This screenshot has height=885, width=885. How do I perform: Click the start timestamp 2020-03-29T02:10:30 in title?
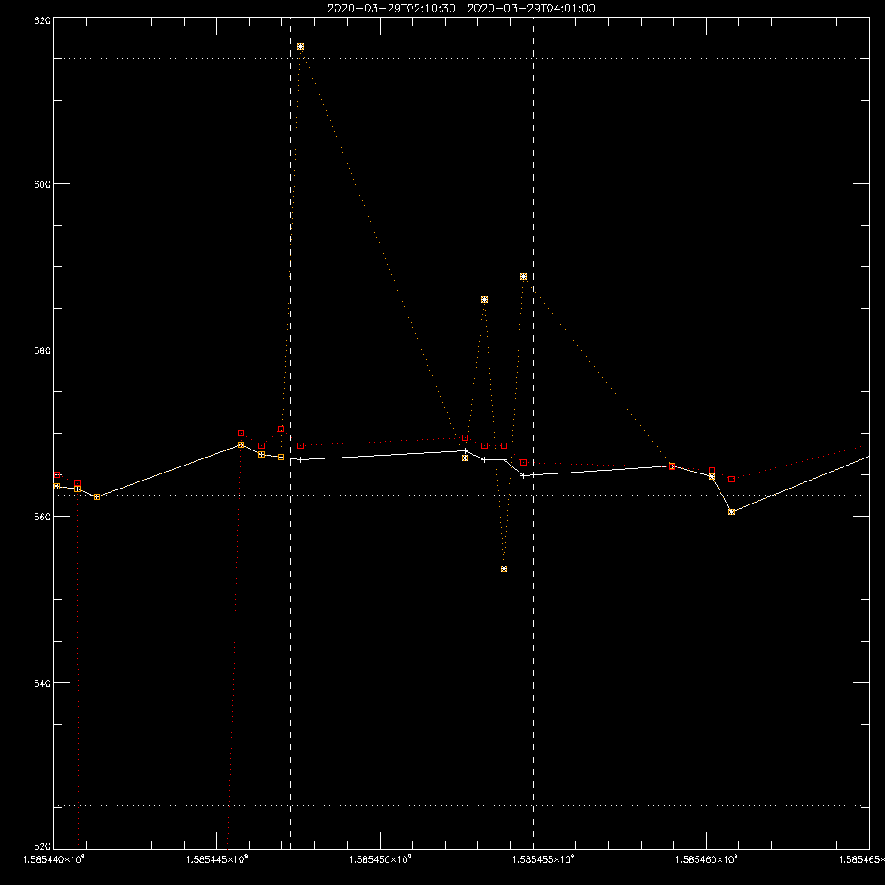391,9
